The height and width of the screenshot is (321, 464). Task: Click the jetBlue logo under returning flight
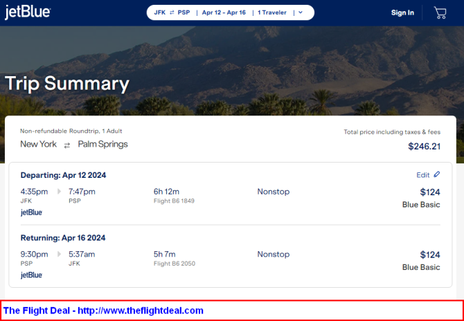(31, 275)
